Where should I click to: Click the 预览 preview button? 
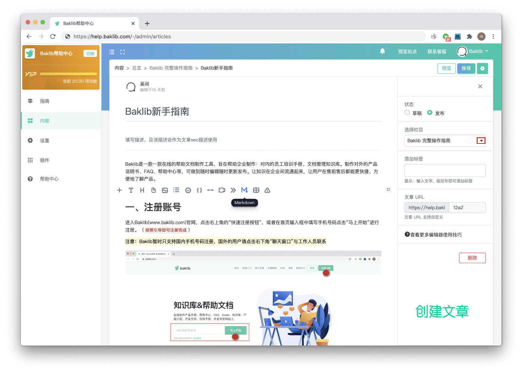click(446, 68)
